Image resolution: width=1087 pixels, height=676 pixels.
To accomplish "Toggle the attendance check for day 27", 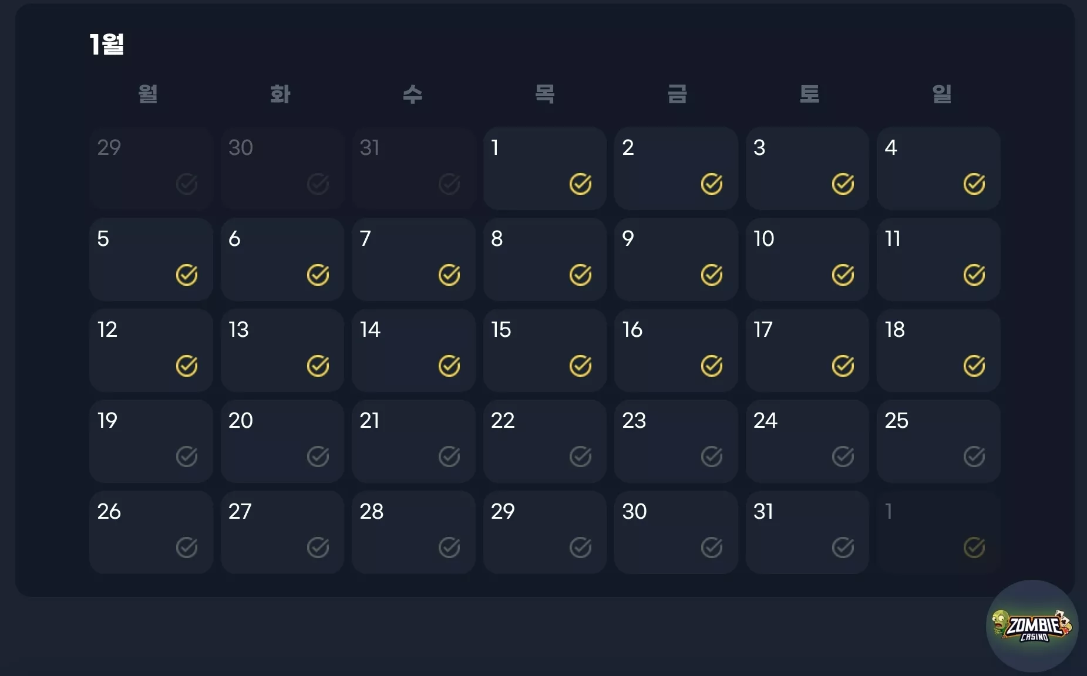I will (x=318, y=547).
